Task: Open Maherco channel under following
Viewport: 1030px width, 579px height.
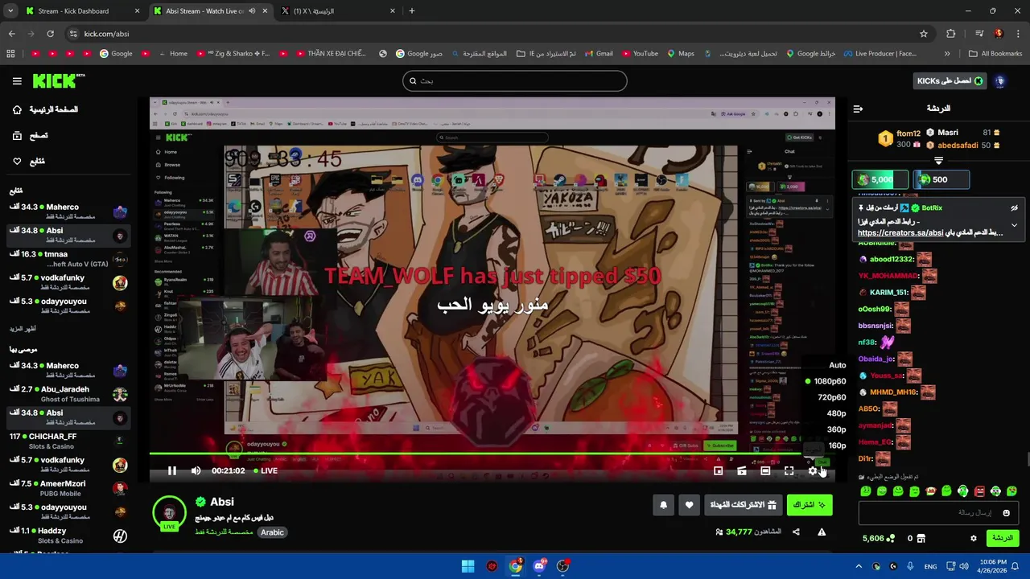Action: pyautogui.click(x=68, y=211)
